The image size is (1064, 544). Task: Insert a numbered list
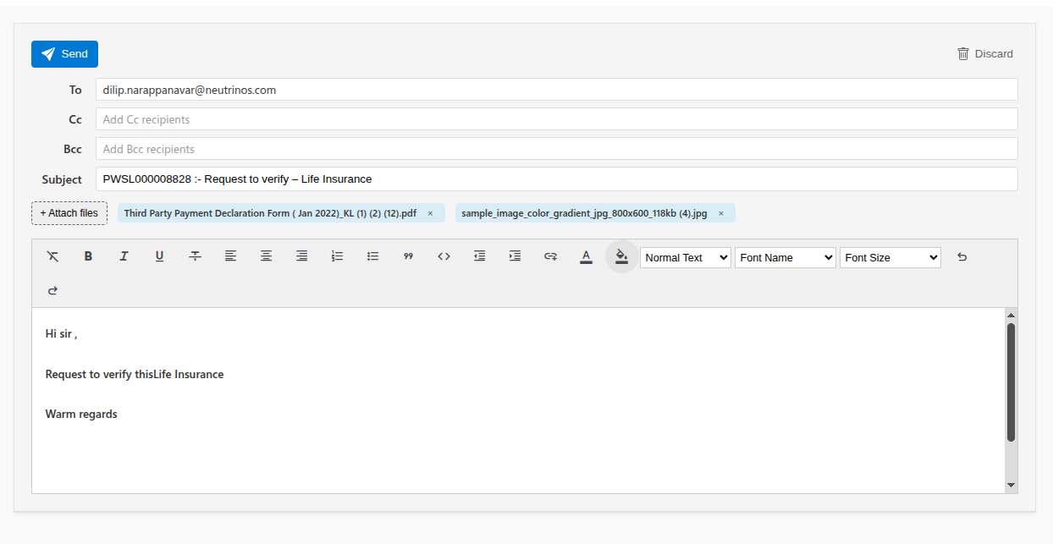tap(337, 256)
